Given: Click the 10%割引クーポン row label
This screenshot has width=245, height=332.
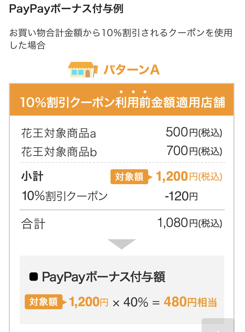Looking at the screenshot, I should coord(65,196).
